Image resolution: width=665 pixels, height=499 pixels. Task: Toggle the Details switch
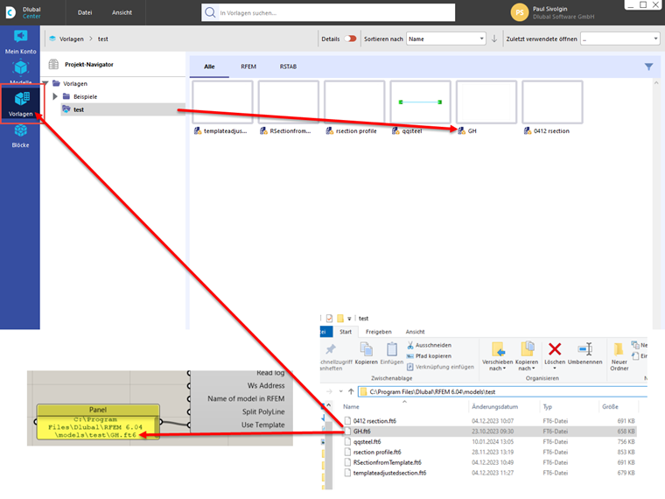coord(350,39)
